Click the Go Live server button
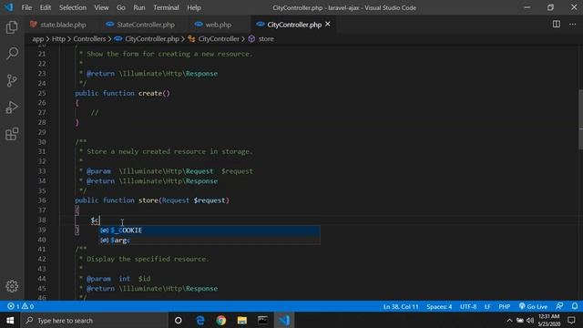The height and width of the screenshot is (328, 583). pos(533,306)
